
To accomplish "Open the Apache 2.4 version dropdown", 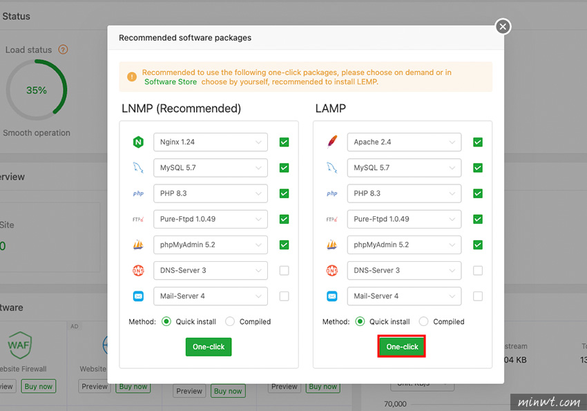I will point(404,142).
